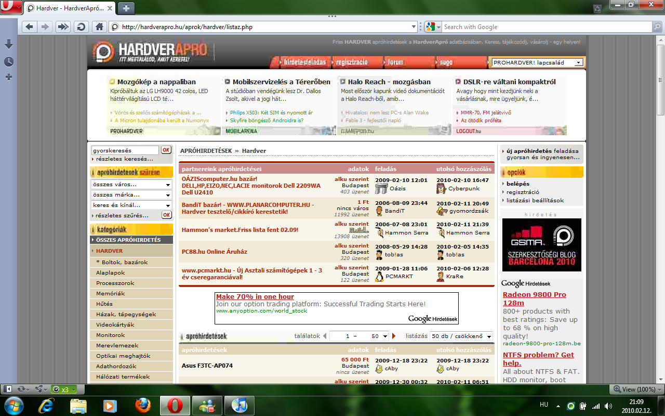Open the Downloads panel in sidebar
This screenshot has height=416, width=665.
tap(9, 44)
